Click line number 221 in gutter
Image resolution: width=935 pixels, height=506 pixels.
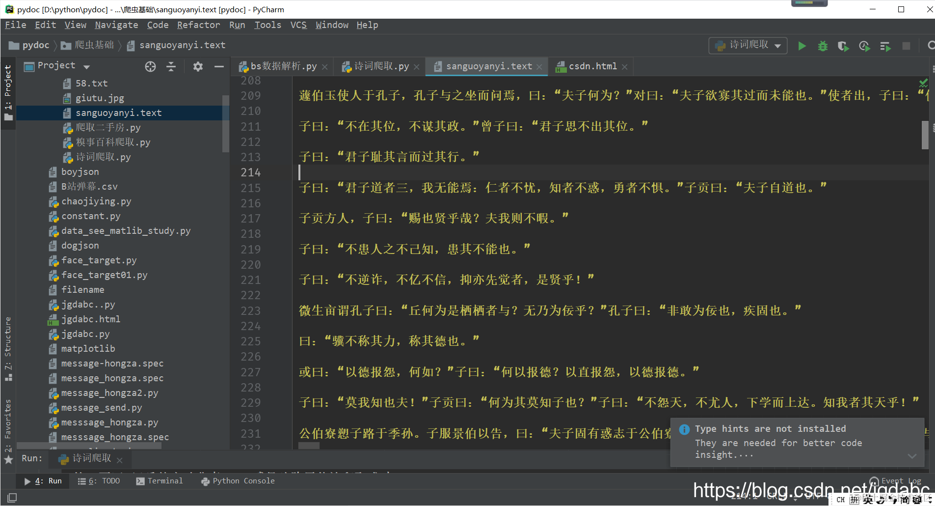tap(250, 280)
